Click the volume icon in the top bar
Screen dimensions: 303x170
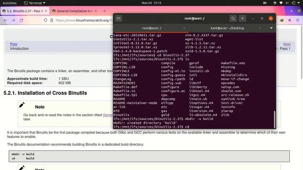click(x=287, y=3)
